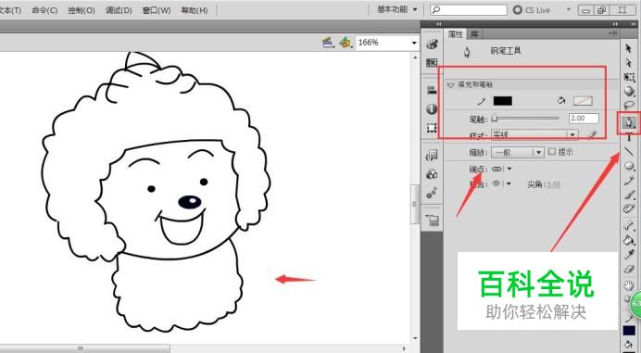The image size is (641, 353).
Task: Pick the Text tool (T icon)
Action: (x=629, y=137)
